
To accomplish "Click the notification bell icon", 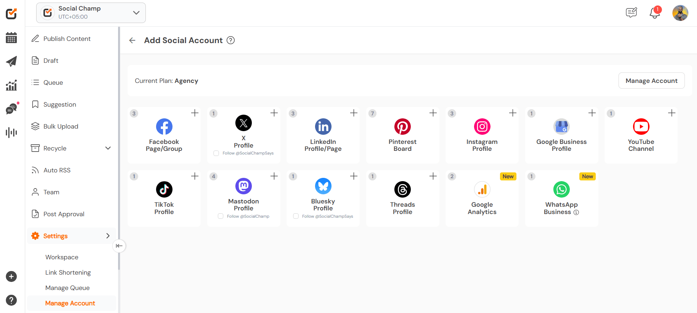I will coord(654,13).
